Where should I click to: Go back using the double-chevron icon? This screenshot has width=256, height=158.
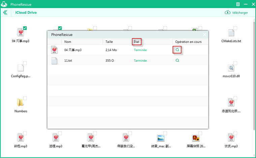(5, 12)
